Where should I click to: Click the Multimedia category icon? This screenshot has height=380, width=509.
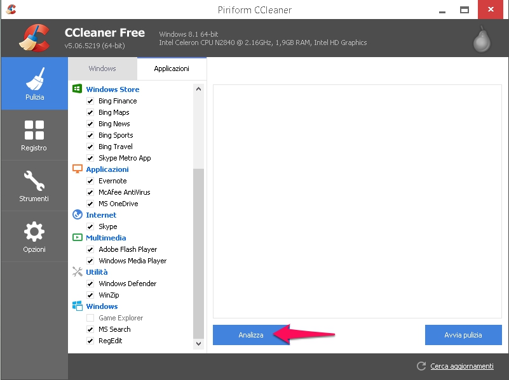click(78, 238)
